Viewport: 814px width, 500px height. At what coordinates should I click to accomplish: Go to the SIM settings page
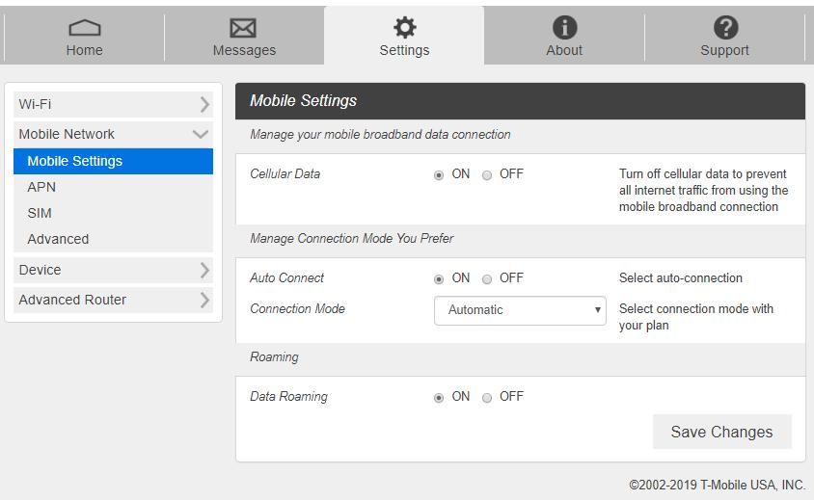(x=40, y=213)
